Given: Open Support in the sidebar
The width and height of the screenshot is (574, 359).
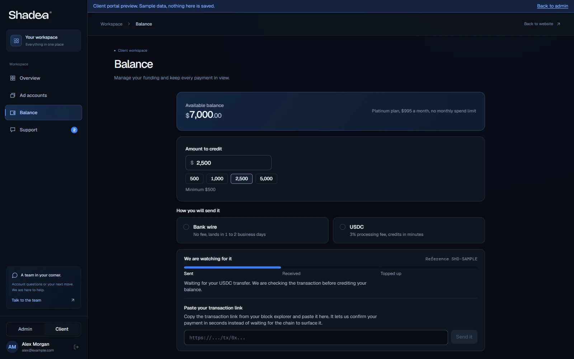Looking at the screenshot, I should click(x=43, y=130).
